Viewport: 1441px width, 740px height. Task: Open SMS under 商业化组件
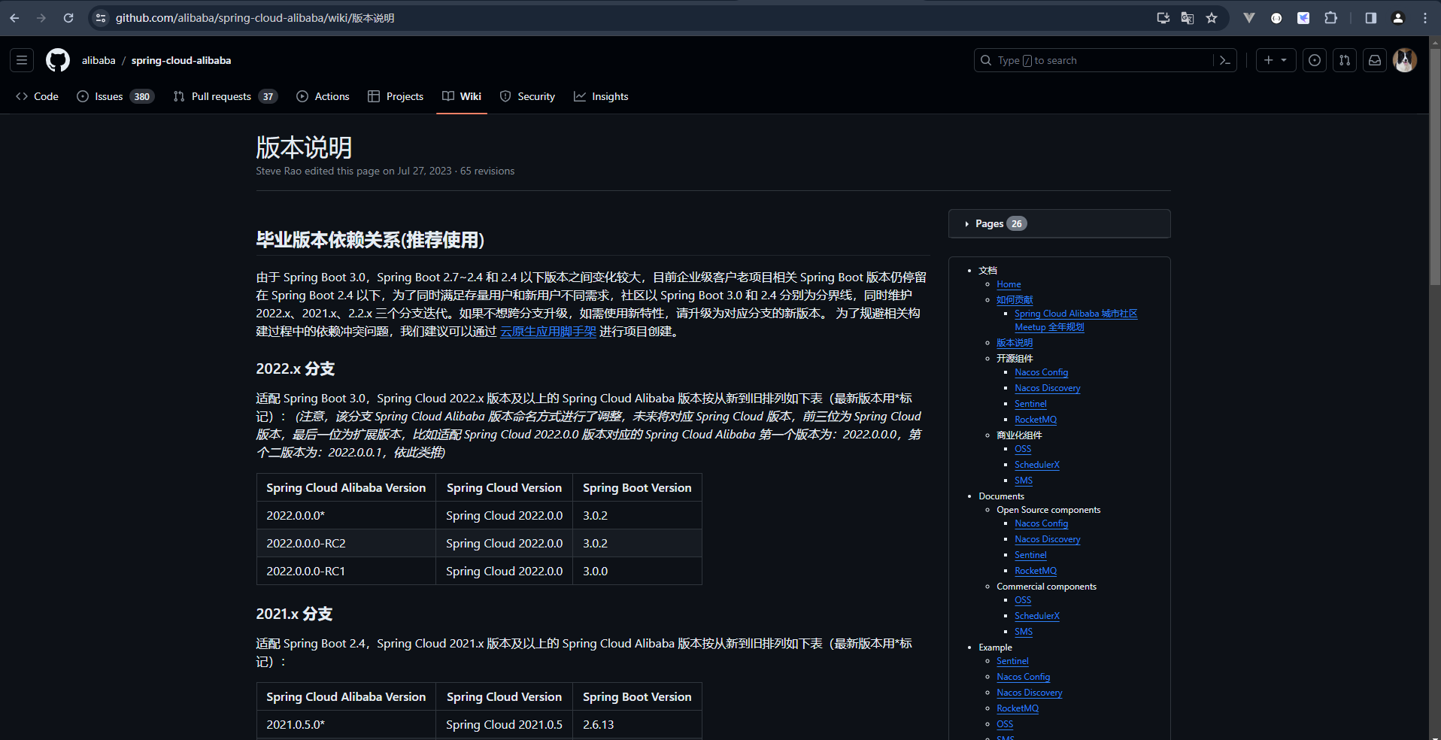coord(1024,481)
